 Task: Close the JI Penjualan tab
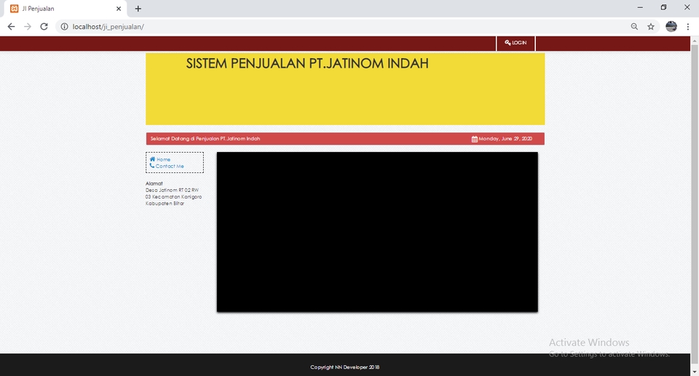point(119,9)
